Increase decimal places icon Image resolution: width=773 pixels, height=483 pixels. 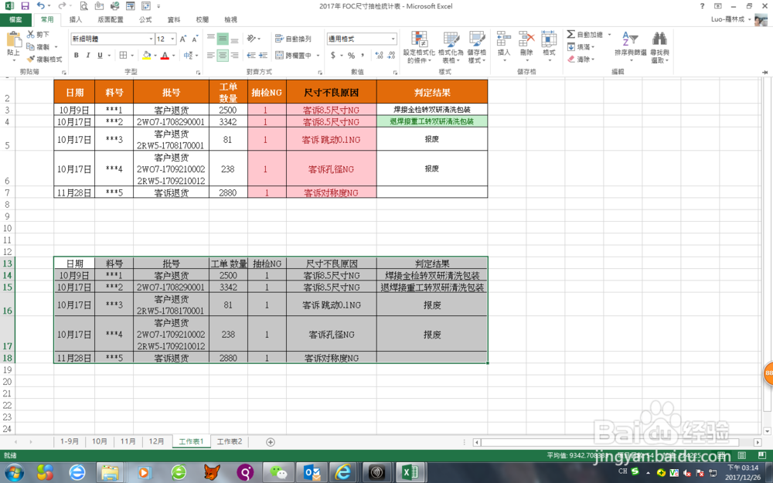[x=379, y=55]
